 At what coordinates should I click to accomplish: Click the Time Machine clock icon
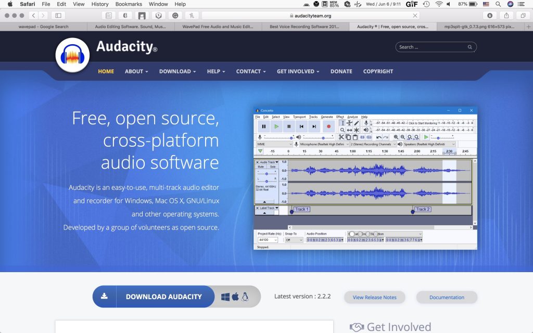point(426,4)
